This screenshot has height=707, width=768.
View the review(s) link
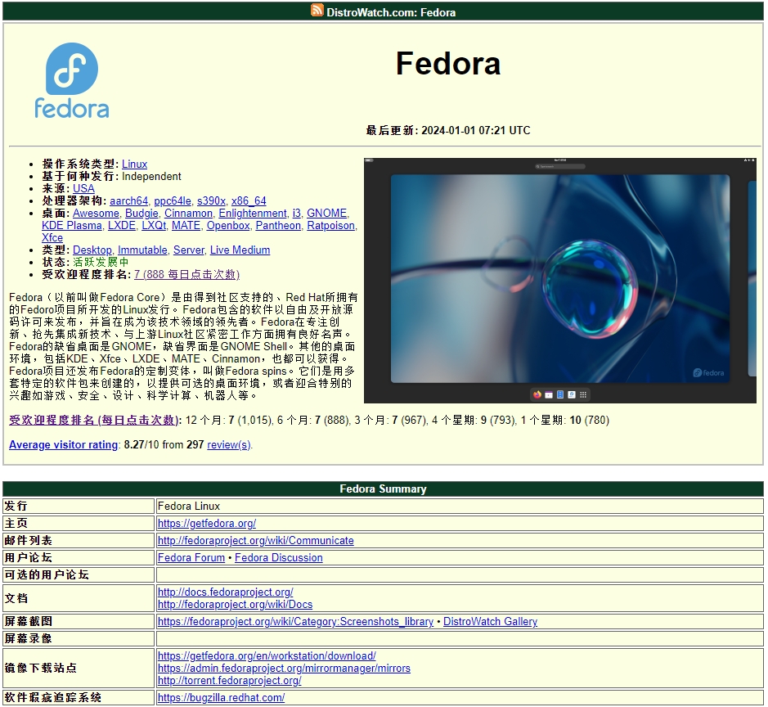tap(229, 445)
